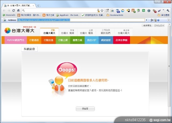Open the Mobile01 bookmark
Viewport: 172px width, 123px height.
pyautogui.click(x=9, y=15)
